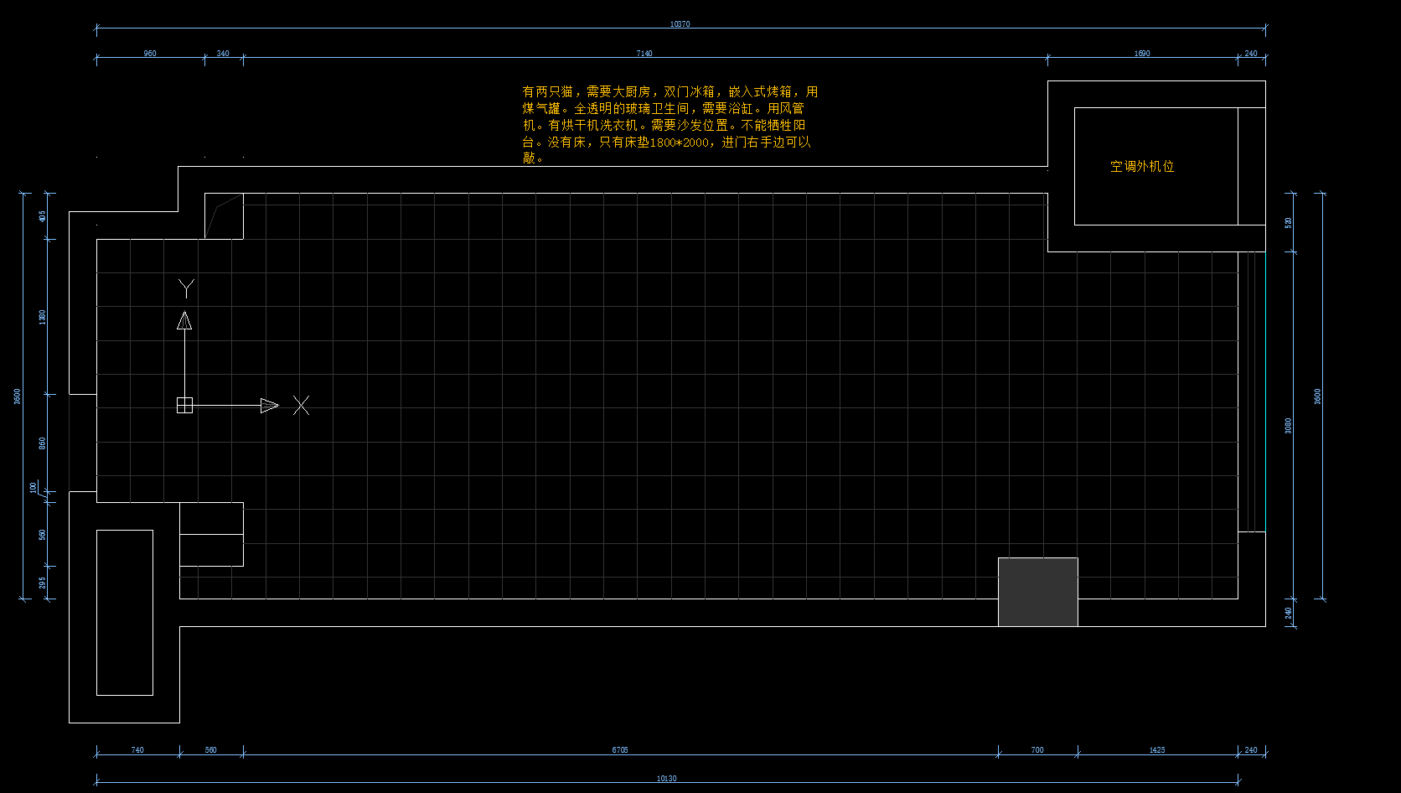The image size is (1401, 793).
Task: Select the 240 vertical dimension below 3080
Action: (x=1288, y=613)
